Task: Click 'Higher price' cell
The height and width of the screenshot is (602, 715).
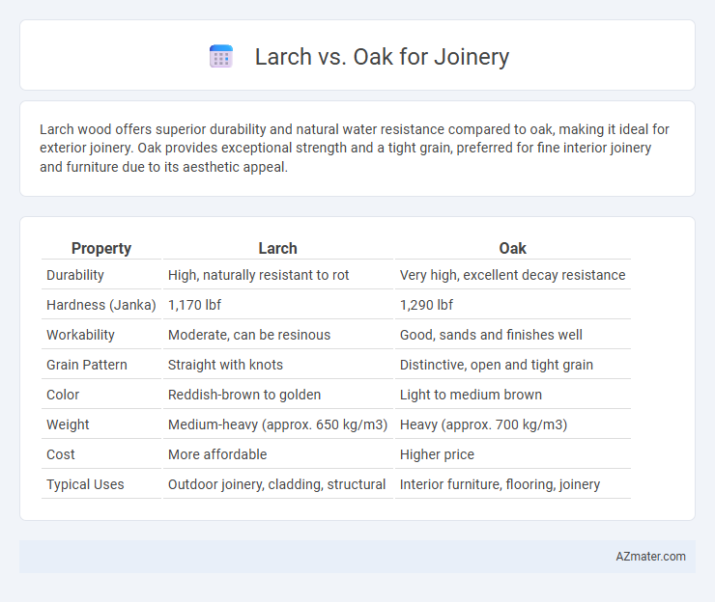Action: coord(512,454)
